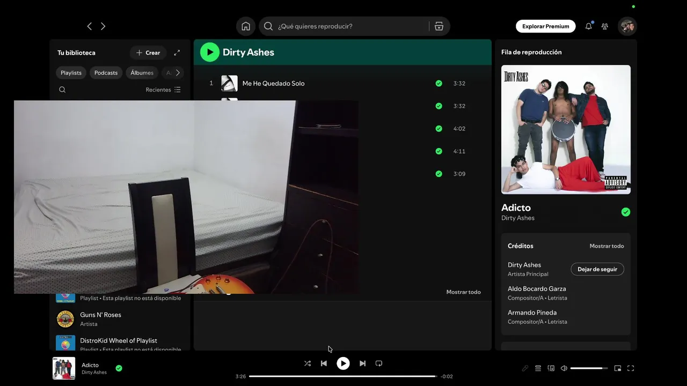Open the Home icon button
Screen dimensions: 687x386
tap(246, 26)
